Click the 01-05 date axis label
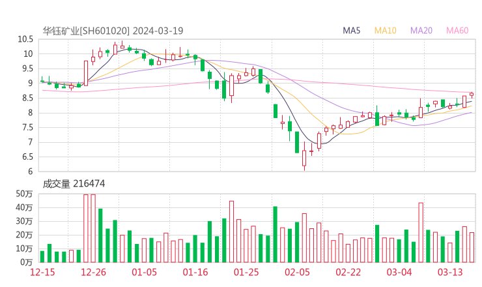 144,272
